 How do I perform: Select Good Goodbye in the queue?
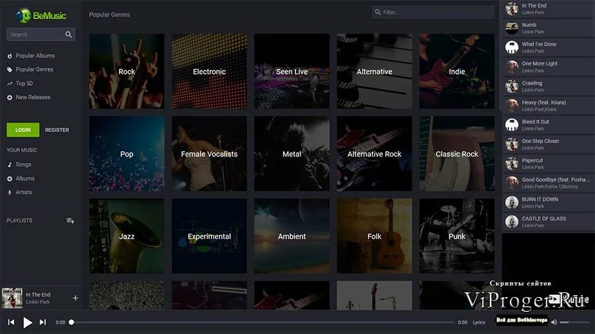(x=548, y=183)
